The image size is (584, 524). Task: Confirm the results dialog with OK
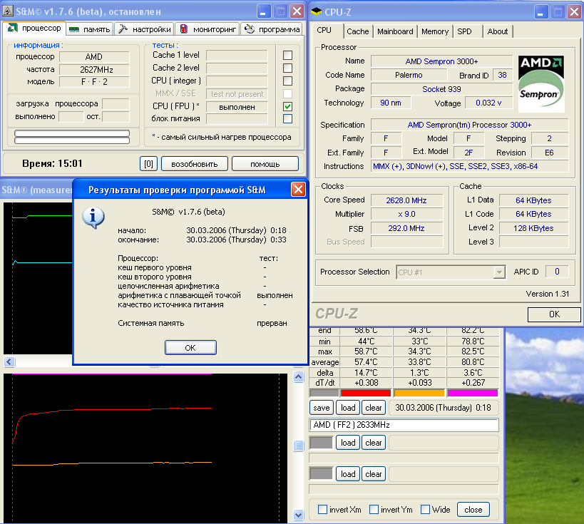click(x=190, y=347)
